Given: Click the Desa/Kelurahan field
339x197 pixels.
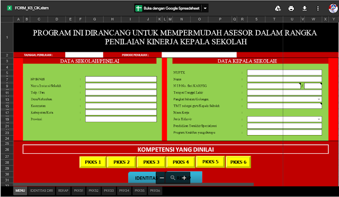Looking at the screenshot, I should click(121, 99).
